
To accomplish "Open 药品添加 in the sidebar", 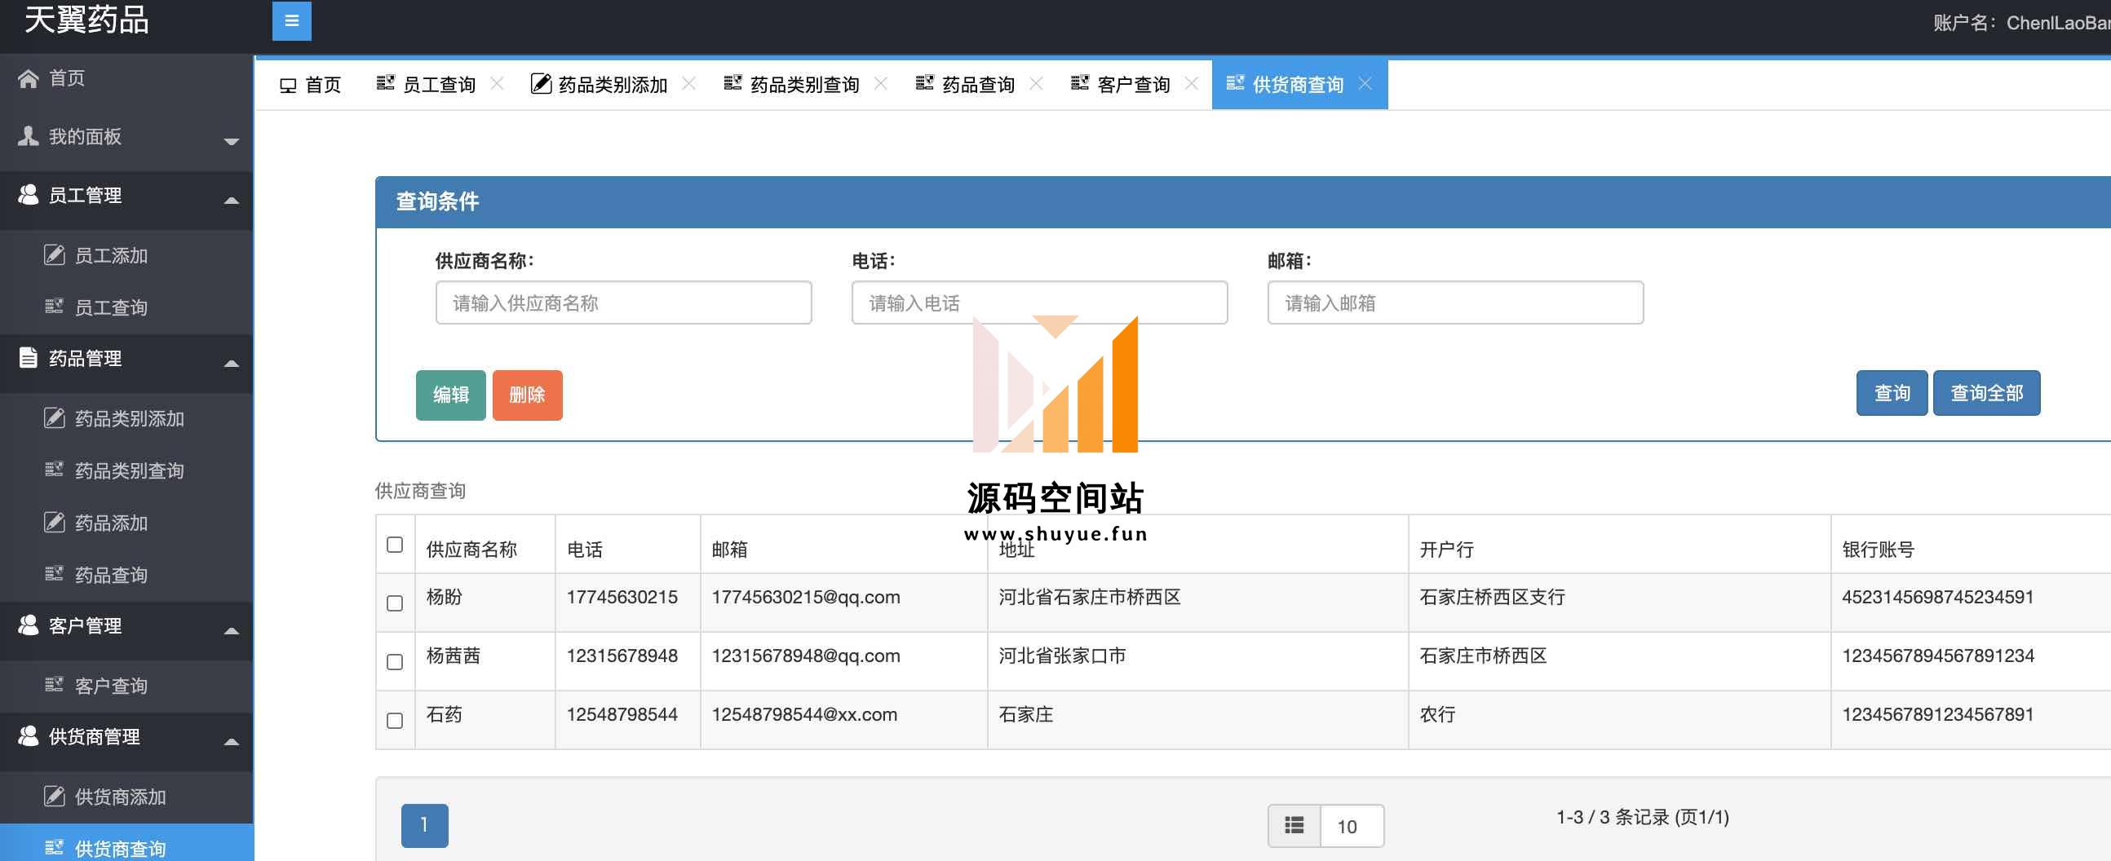I will coord(126,522).
